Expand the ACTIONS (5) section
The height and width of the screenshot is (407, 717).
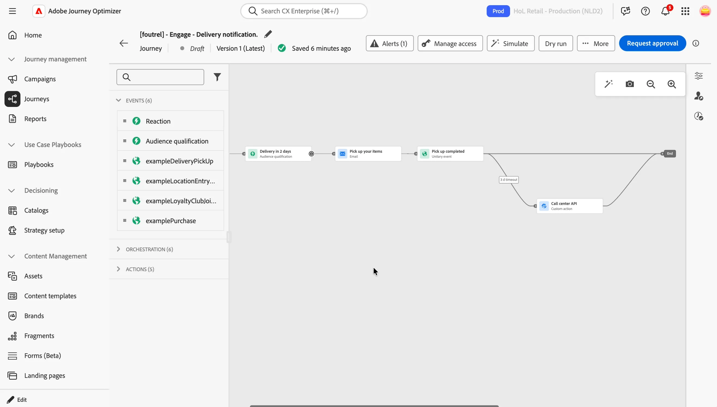(118, 269)
